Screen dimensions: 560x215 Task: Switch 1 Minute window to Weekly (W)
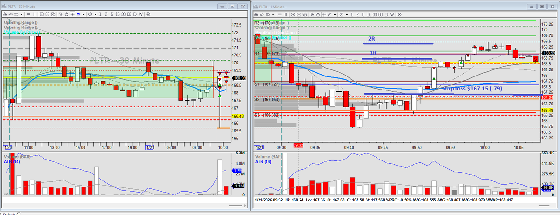(392, 14)
